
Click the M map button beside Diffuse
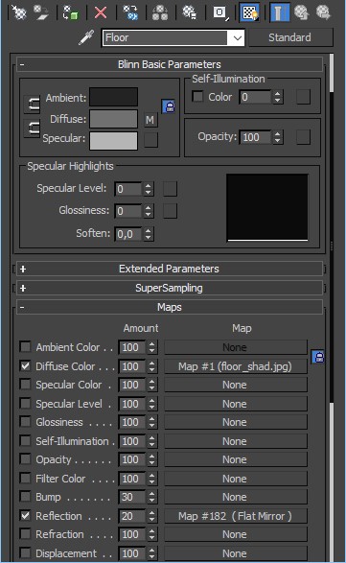point(150,120)
